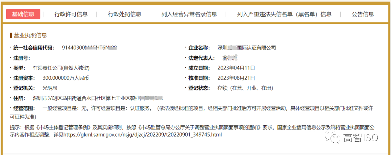Switch to 行政处罚信息 tab
The width and height of the screenshot is (391, 155).
click(x=125, y=14)
